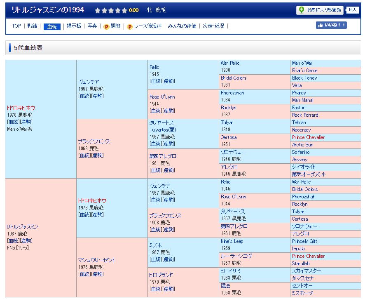Switch to the 掲示板 tab
Viewport: 365px width, 299px height.
tap(74, 26)
